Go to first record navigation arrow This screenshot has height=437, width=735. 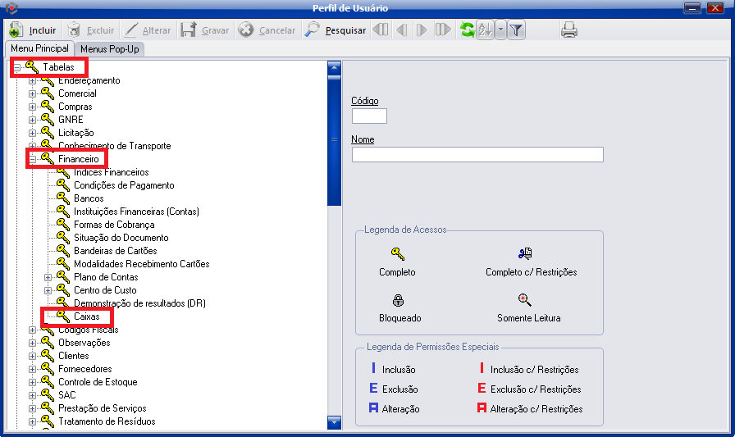pos(381,30)
